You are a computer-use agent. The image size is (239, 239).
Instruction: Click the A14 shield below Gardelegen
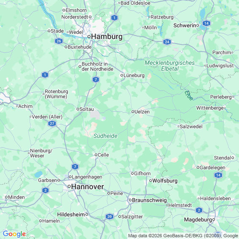[218, 175]
